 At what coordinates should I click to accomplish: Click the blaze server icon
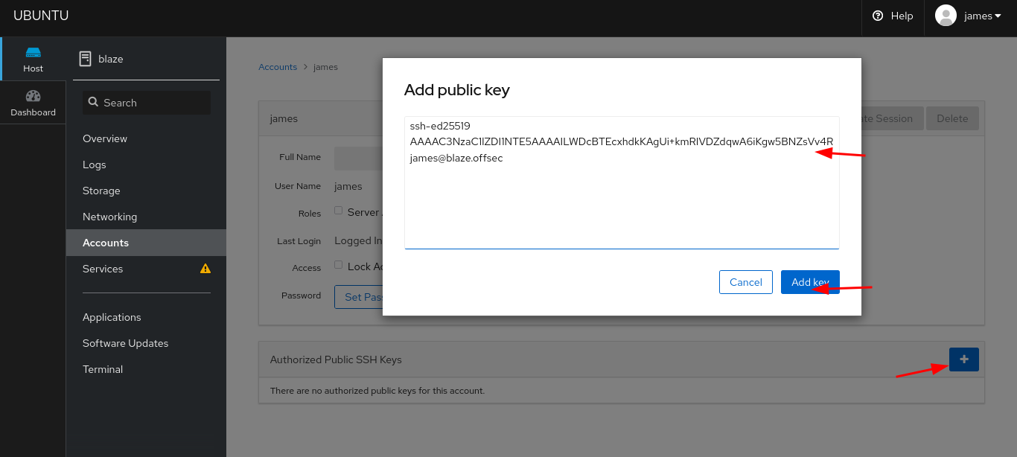click(86, 59)
